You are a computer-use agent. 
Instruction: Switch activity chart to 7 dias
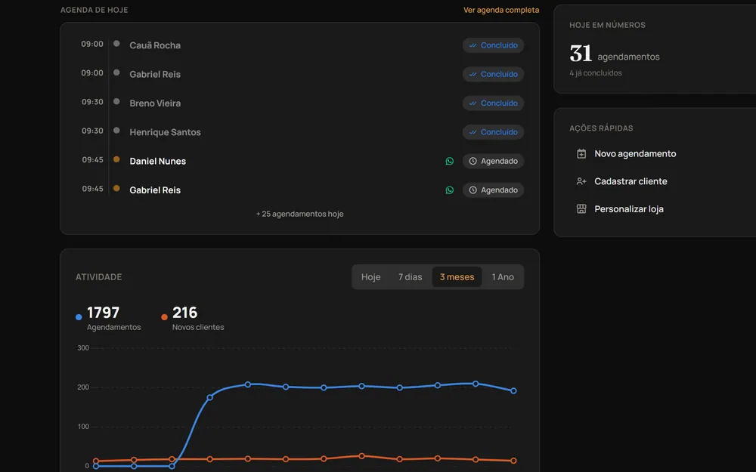pos(410,277)
